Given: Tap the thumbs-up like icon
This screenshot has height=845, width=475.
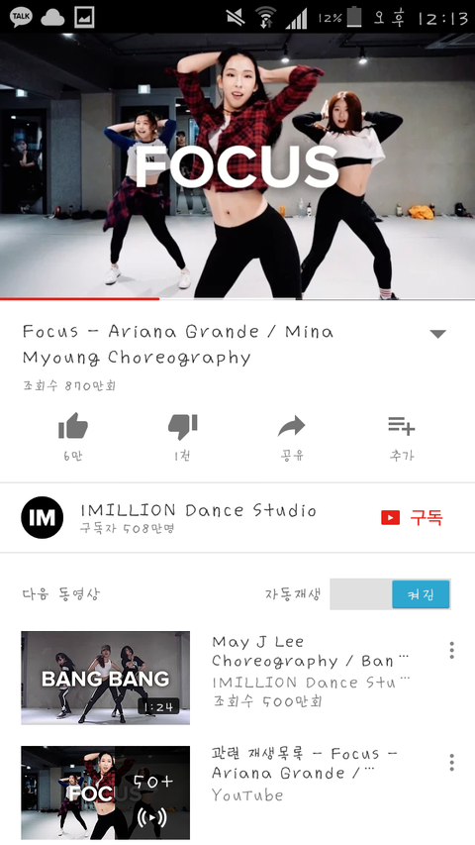Looking at the screenshot, I should [x=72, y=426].
